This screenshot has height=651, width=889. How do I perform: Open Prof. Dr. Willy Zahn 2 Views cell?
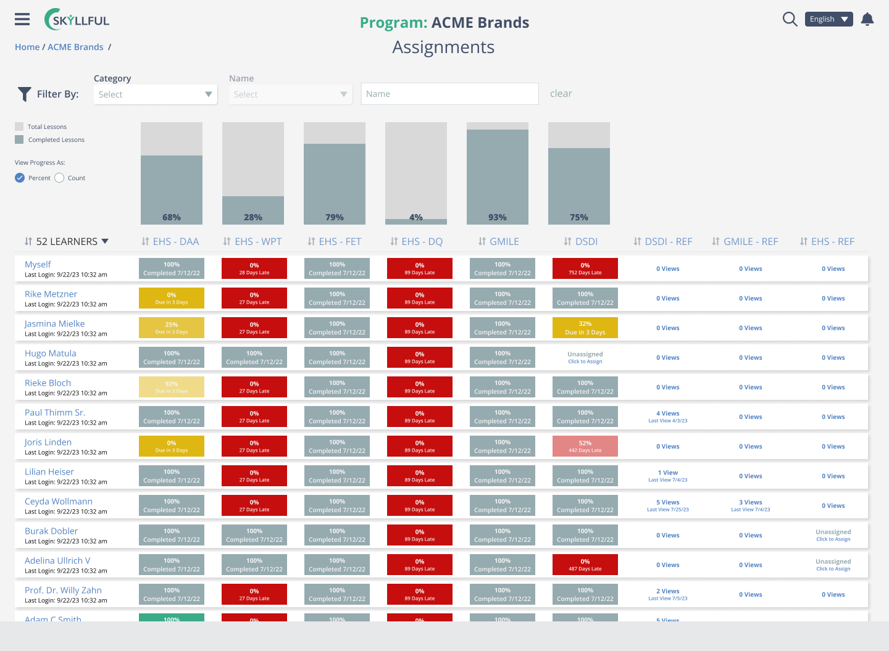[x=668, y=594]
